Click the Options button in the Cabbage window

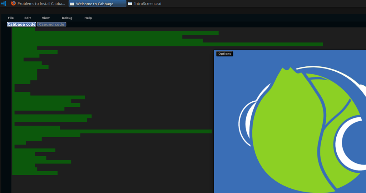tap(224, 54)
